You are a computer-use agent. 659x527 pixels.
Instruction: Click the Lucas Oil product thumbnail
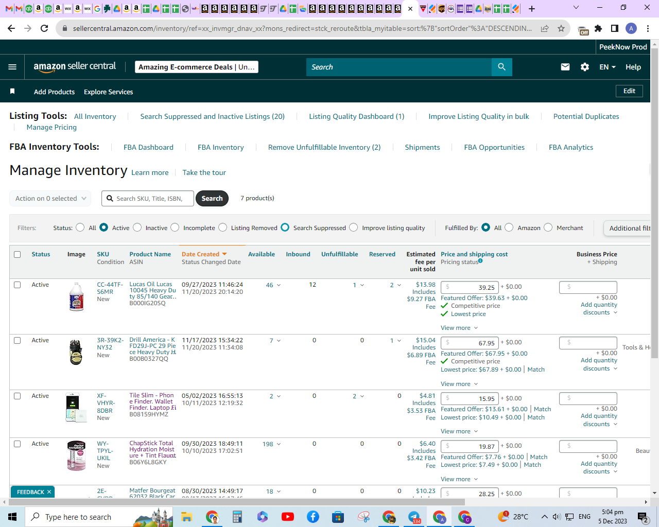(x=76, y=297)
